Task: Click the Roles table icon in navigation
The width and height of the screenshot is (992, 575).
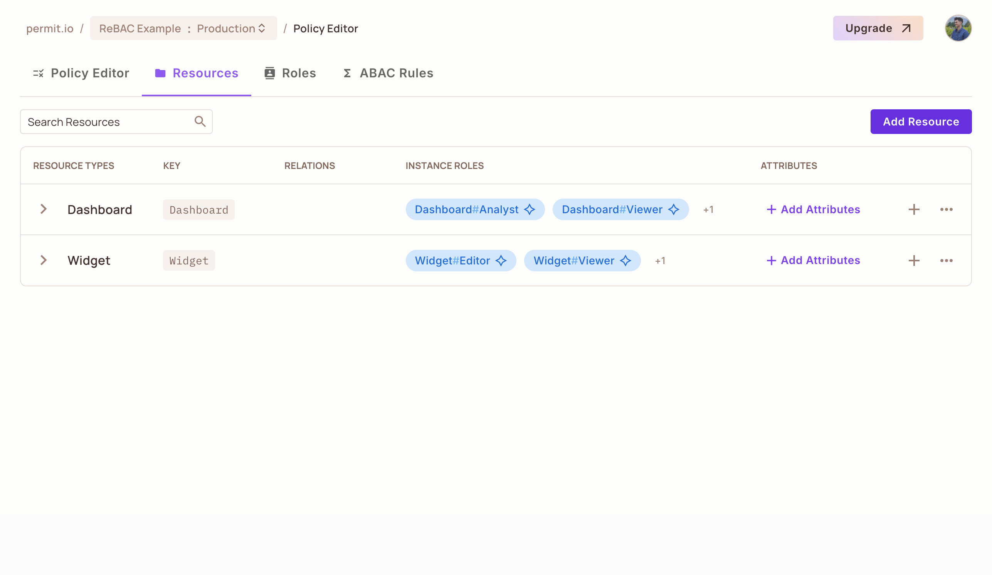Action: click(270, 73)
